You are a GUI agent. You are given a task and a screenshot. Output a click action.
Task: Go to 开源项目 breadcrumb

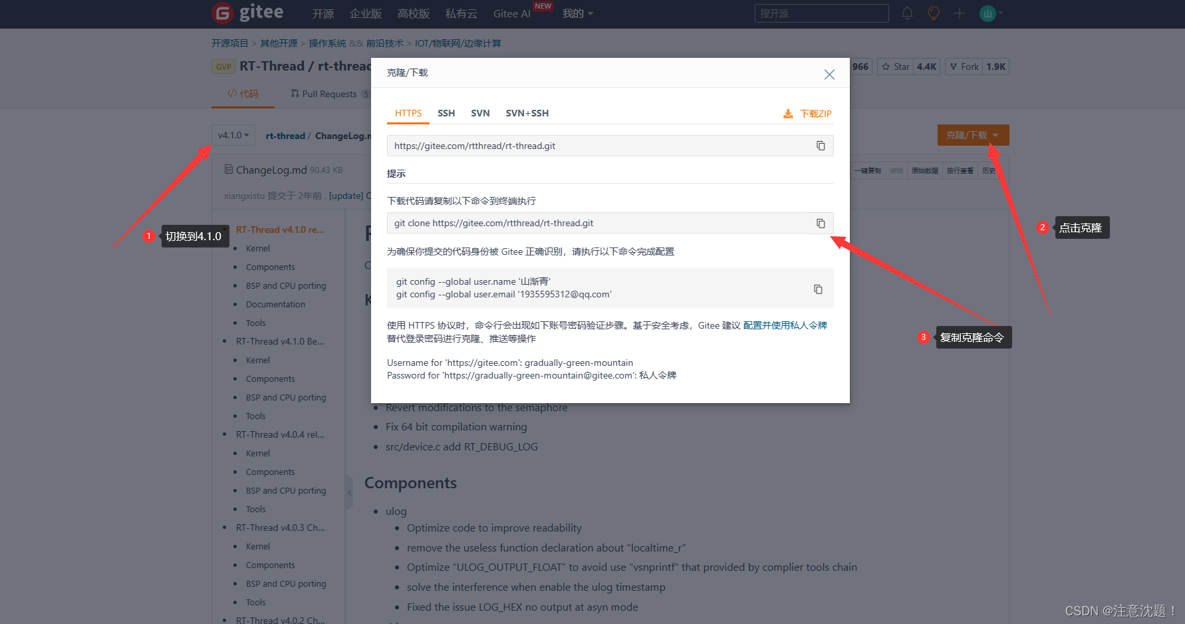pyautogui.click(x=229, y=43)
